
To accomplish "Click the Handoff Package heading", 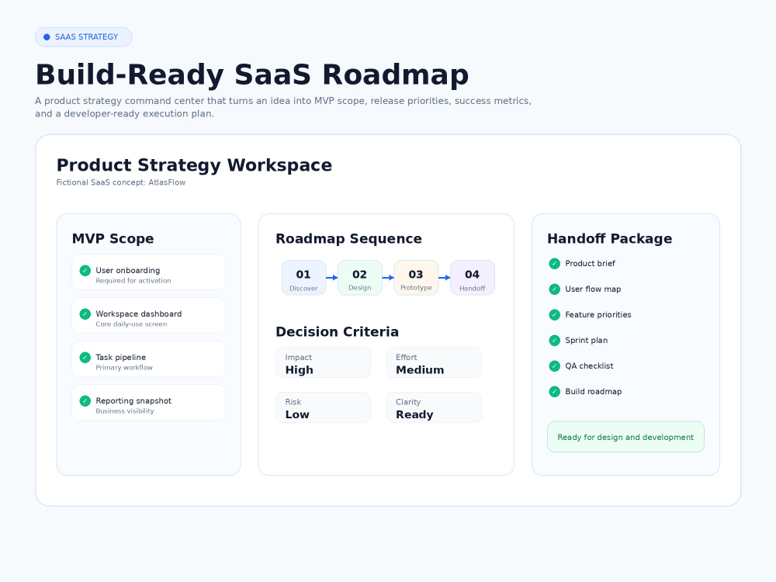I will (610, 239).
